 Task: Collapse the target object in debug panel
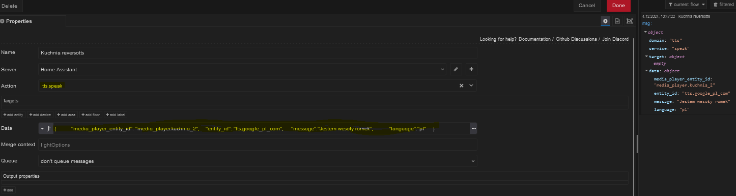646,57
